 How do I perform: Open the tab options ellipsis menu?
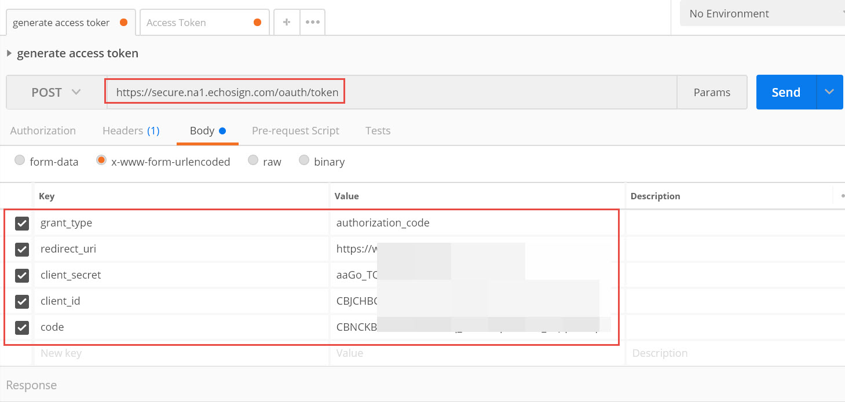pyautogui.click(x=313, y=23)
